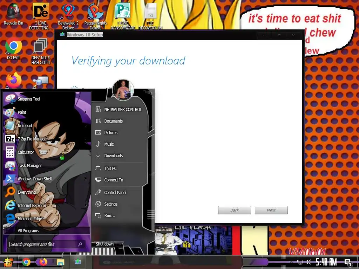Expand the Shut down options arrow
This screenshot has width=359, height=269.
pyautogui.click(x=120, y=244)
